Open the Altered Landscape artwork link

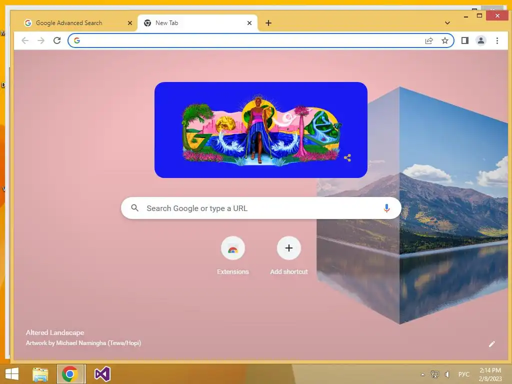[55, 332]
